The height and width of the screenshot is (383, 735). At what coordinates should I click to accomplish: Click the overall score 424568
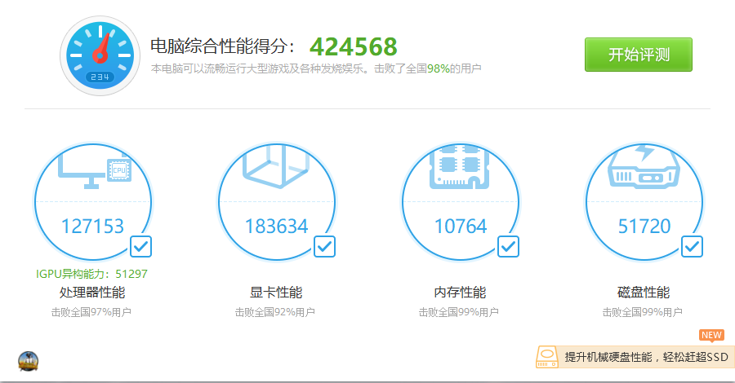pyautogui.click(x=354, y=46)
